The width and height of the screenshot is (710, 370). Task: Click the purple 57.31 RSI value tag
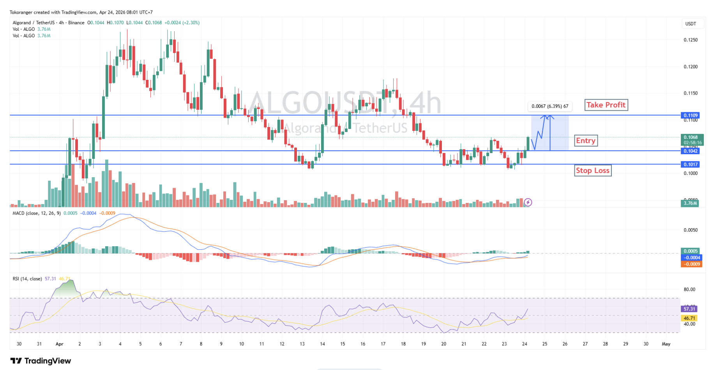pyautogui.click(x=689, y=309)
